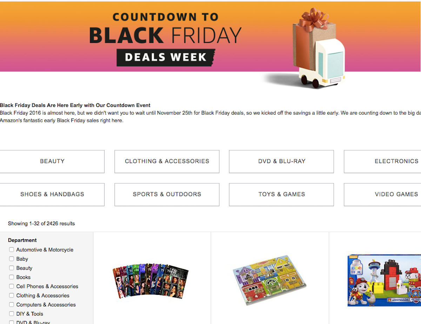Go to Video Games category
The height and width of the screenshot is (324, 421).
(x=383, y=194)
